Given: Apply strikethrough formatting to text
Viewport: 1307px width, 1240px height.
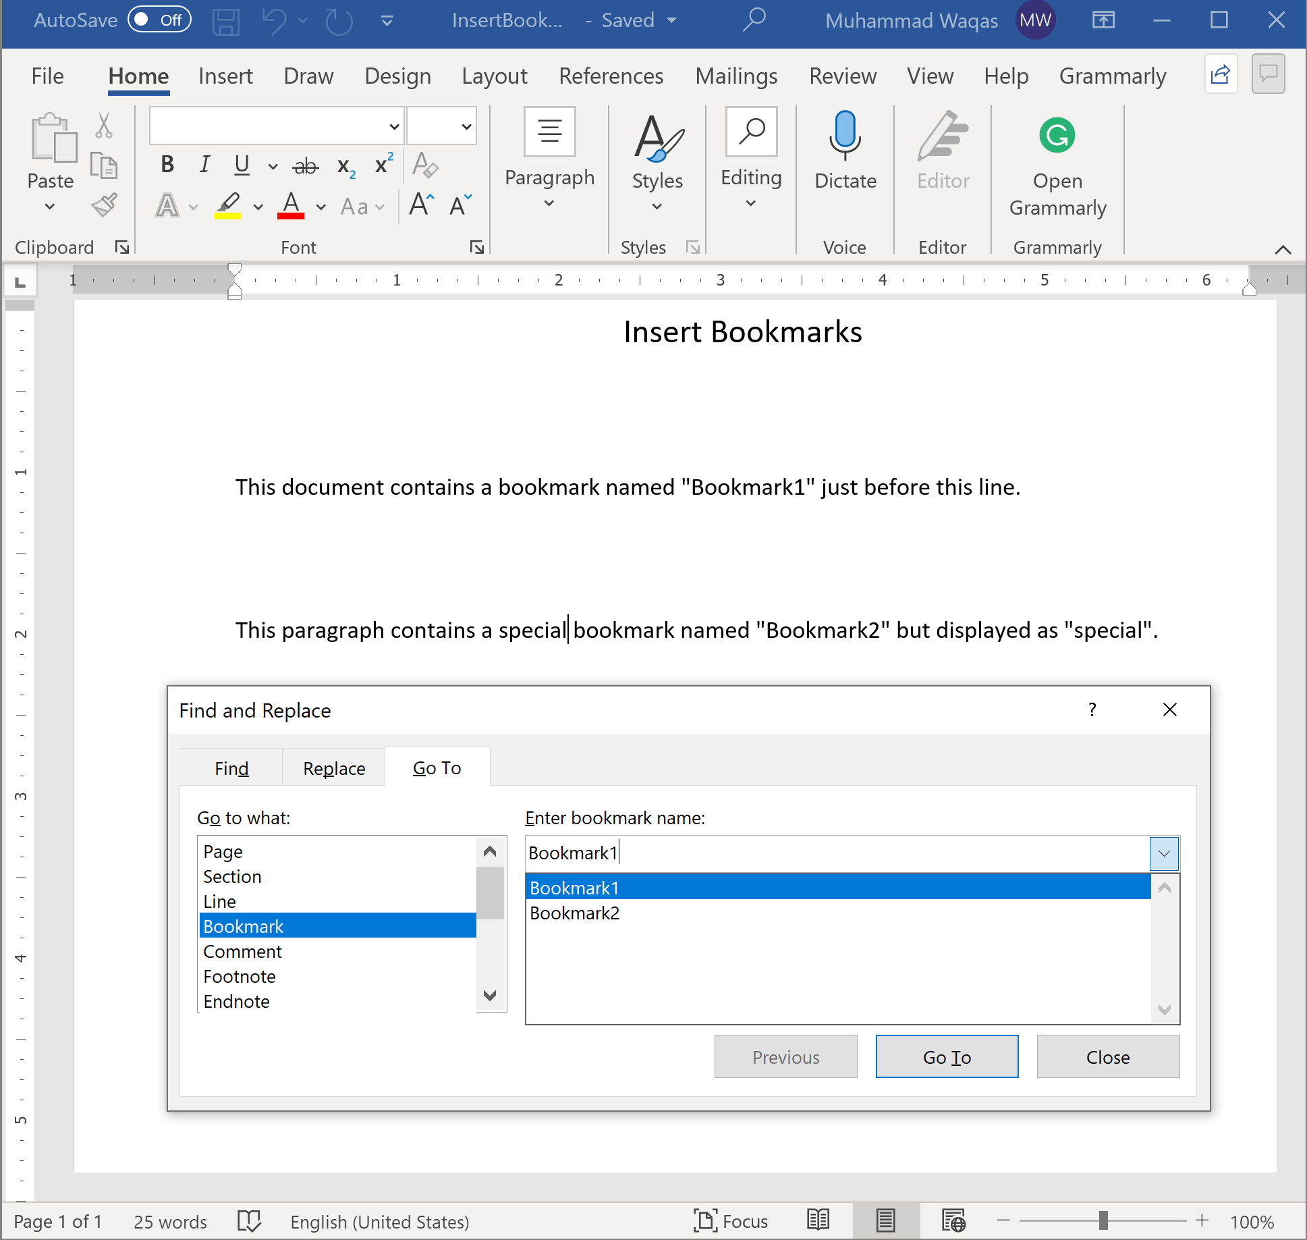Looking at the screenshot, I should coord(305,165).
